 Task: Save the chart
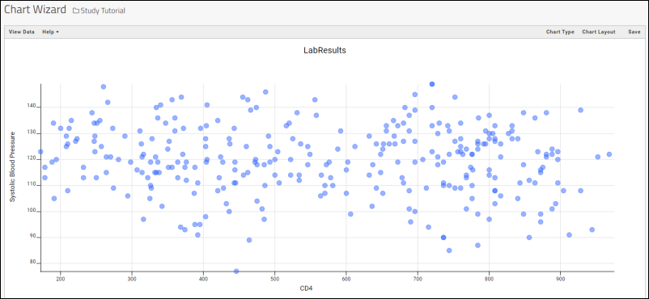634,32
